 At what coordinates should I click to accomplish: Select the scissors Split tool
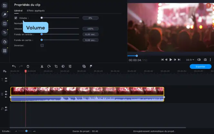click(x=42, y=67)
